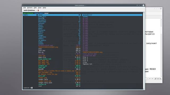Select the Box.py file row
Image resolution: width=170 pixels, height=95 pixels.
(59, 52)
